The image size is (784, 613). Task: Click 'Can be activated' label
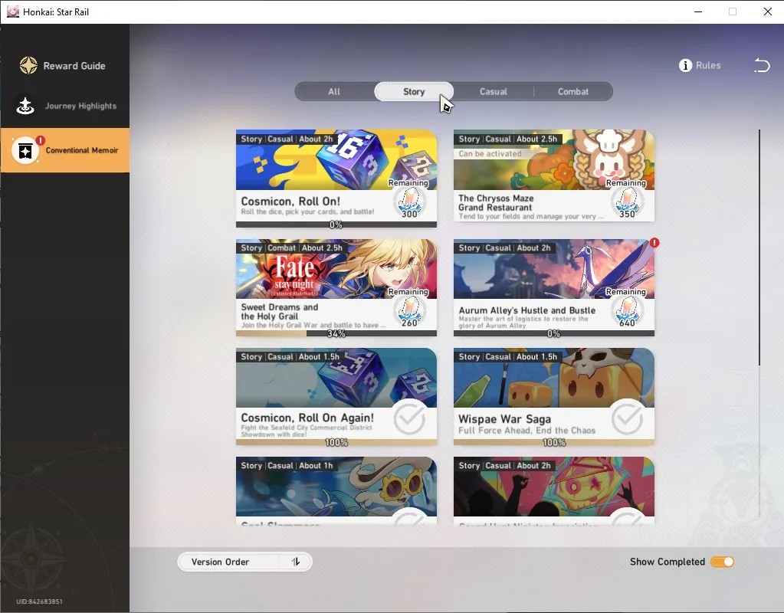click(x=490, y=153)
